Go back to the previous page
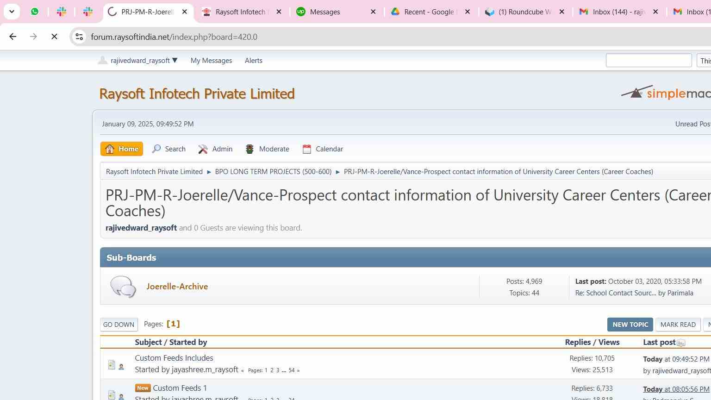The width and height of the screenshot is (711, 400). [x=13, y=37]
